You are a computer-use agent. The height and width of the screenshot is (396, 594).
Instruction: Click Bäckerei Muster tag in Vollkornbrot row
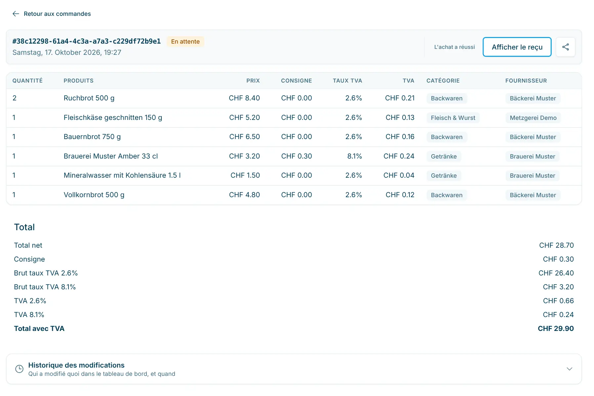coord(533,195)
